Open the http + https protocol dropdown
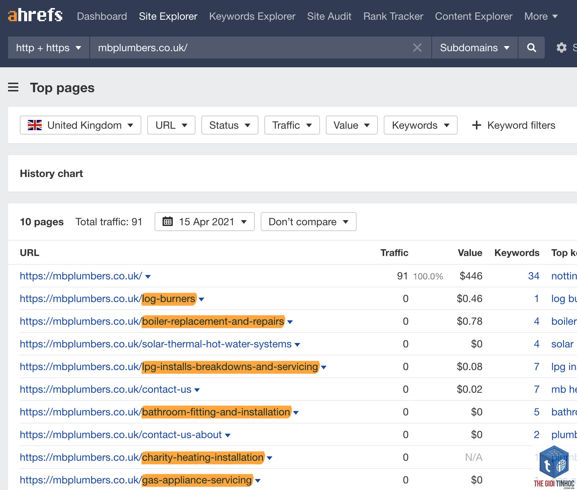 tap(49, 48)
